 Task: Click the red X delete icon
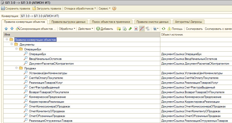point(136,29)
